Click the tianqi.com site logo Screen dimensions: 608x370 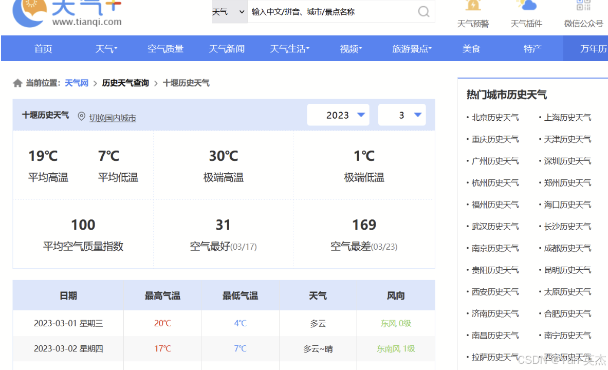click(x=67, y=12)
